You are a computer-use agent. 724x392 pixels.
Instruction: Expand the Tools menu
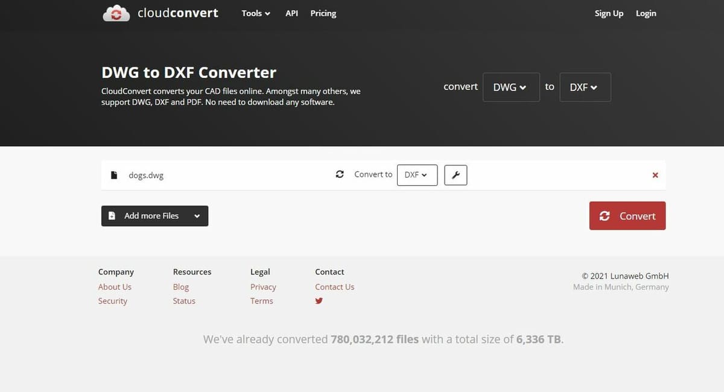coord(256,13)
